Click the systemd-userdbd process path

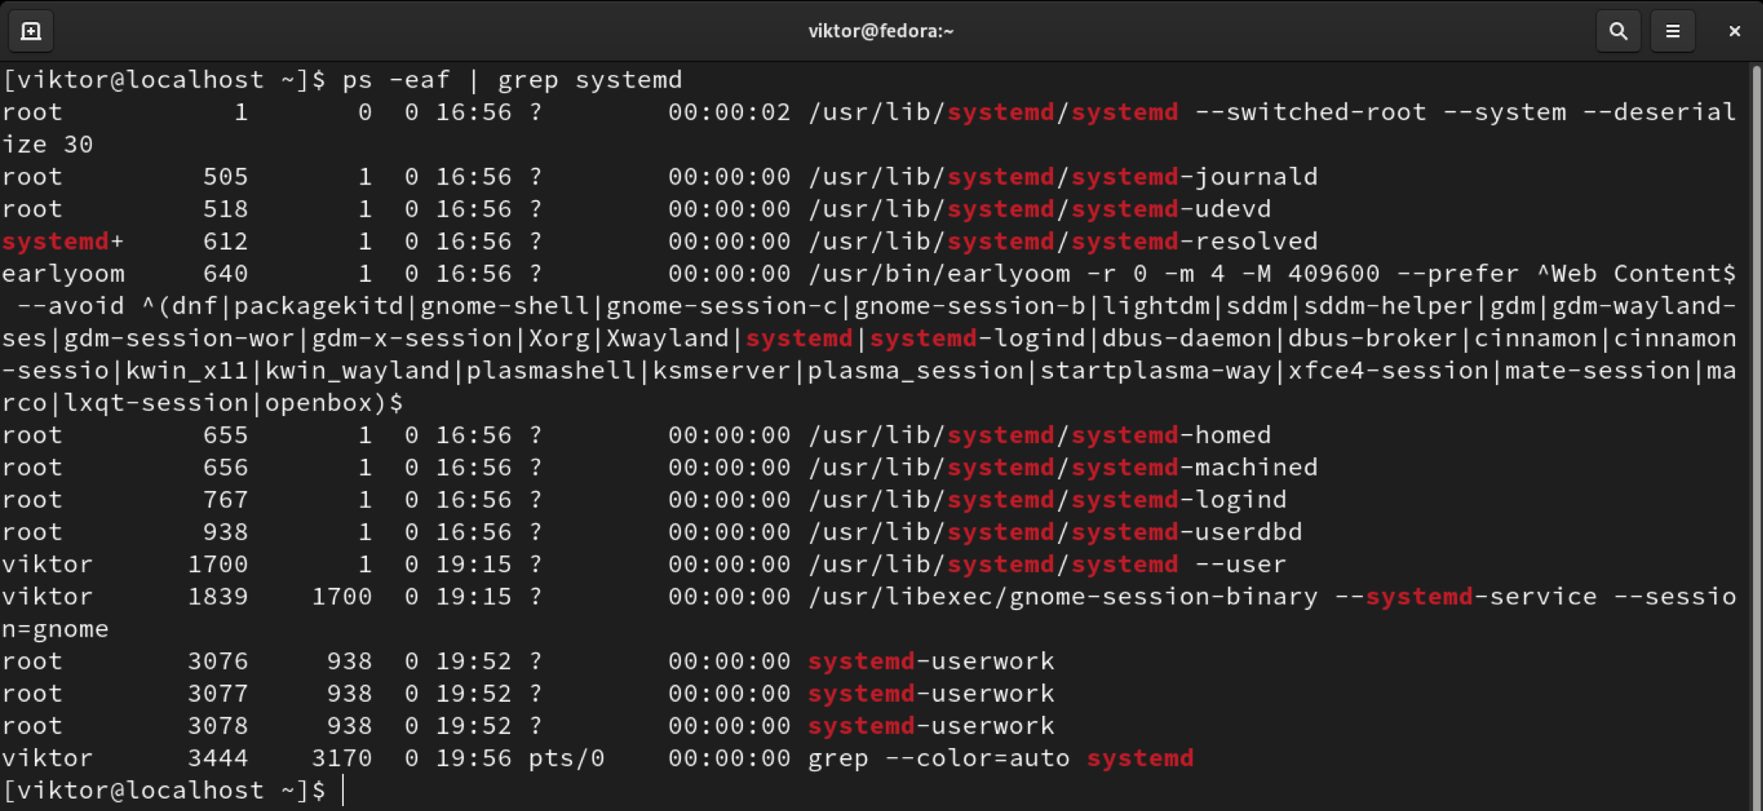[x=1055, y=532]
